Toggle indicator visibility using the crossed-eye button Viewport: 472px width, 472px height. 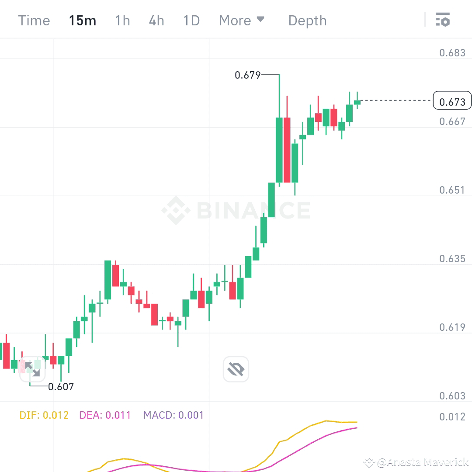[x=236, y=368]
